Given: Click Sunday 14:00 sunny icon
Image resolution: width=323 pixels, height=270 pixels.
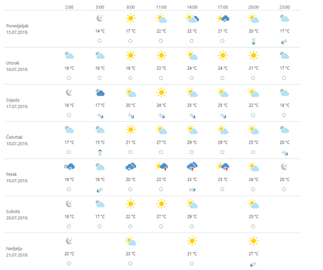Looking at the screenshot, I should 192,241.
